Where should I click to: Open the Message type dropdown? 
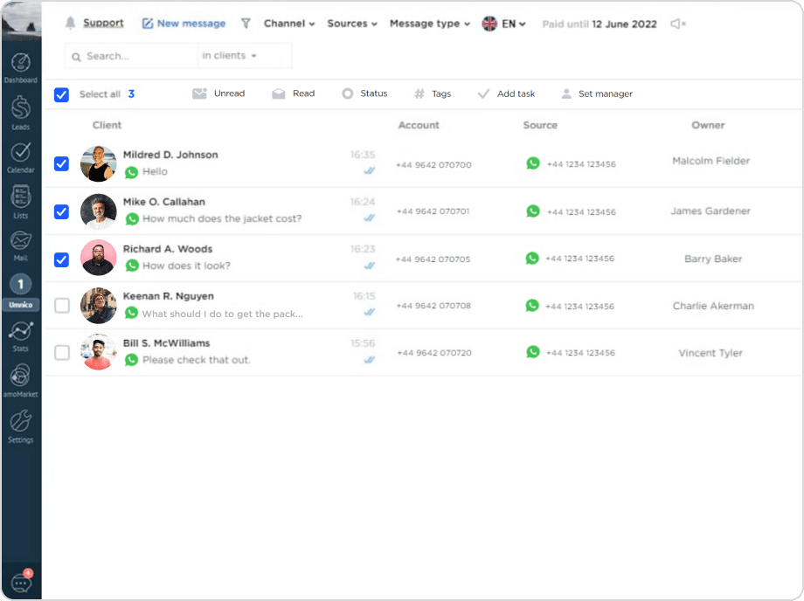(x=429, y=24)
